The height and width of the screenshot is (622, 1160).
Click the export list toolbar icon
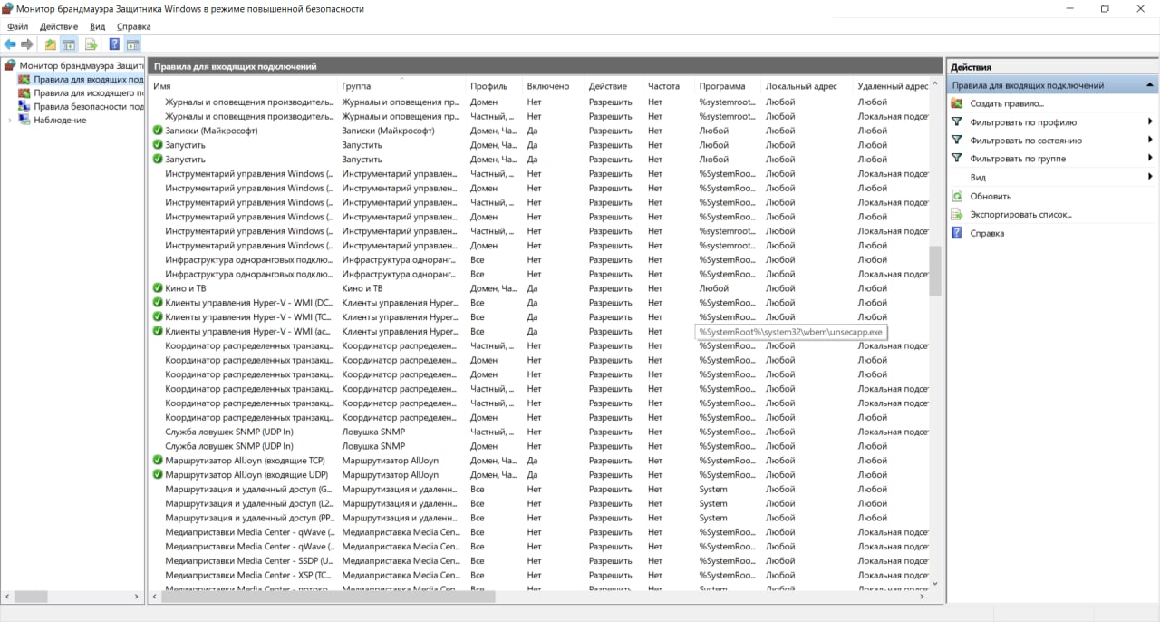91,44
